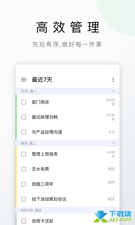The height and width of the screenshot is (225, 135).
Task: Collapse the 6月16日, 周日 section
Action: point(113,210)
